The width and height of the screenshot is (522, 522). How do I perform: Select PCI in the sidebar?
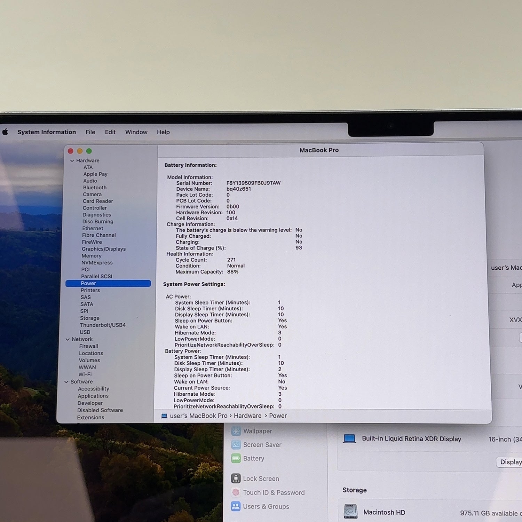point(85,269)
